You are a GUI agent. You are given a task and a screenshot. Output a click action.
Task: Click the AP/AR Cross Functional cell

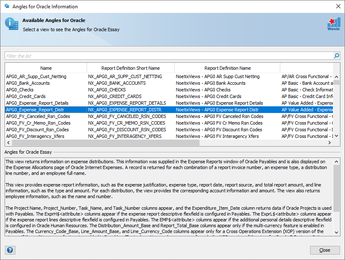(307, 76)
